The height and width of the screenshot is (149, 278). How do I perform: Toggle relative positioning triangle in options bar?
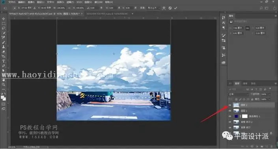[x=34, y=8]
